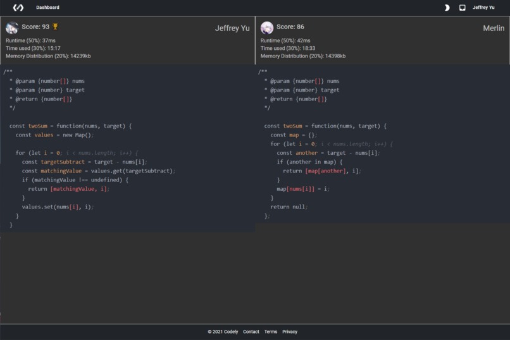This screenshot has height=340, width=510.
Task: Click 'return [matchingValue, i];' code line
Action: click(x=68, y=189)
